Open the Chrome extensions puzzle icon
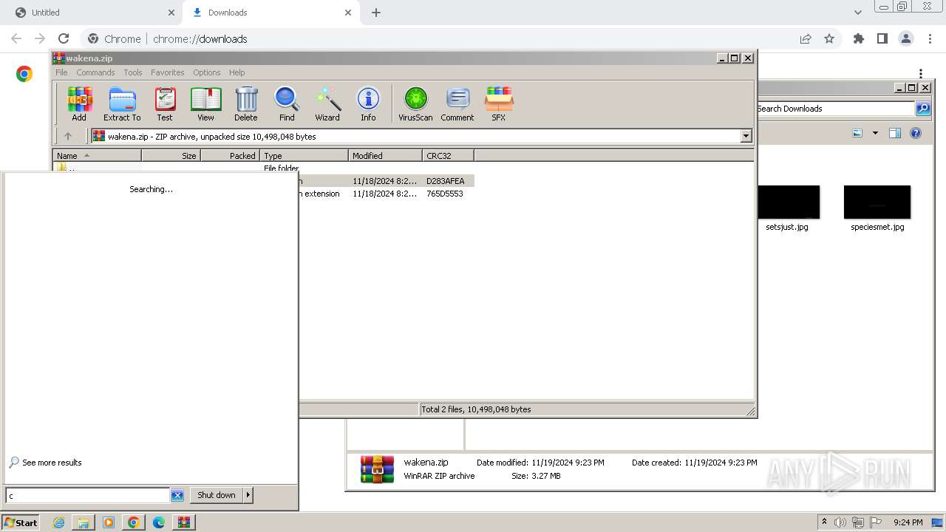The image size is (946, 532). [858, 38]
